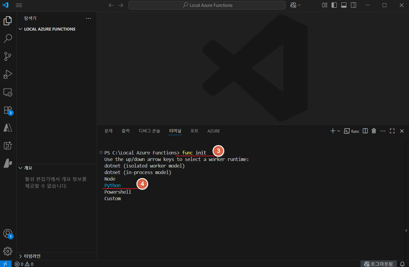Toggle the bottom panel visibility
409x267 pixels.
(344, 5)
